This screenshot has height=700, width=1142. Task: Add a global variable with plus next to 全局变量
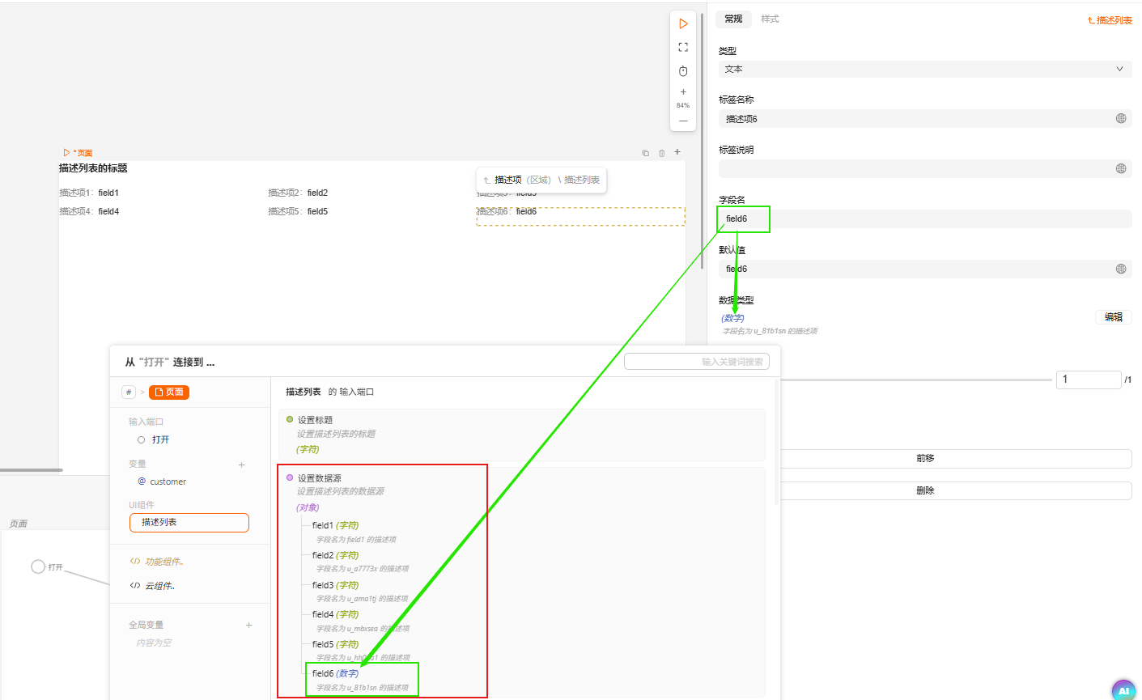pos(248,625)
